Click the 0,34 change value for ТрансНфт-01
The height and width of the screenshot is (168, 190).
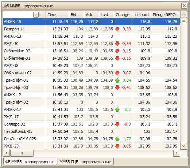[x=127, y=80]
